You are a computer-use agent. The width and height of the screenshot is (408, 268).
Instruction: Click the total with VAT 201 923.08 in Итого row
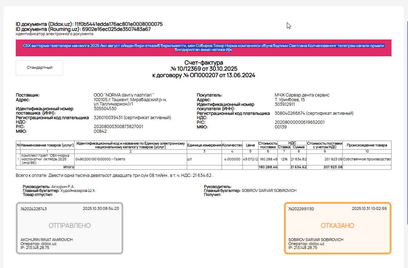[x=333, y=167]
